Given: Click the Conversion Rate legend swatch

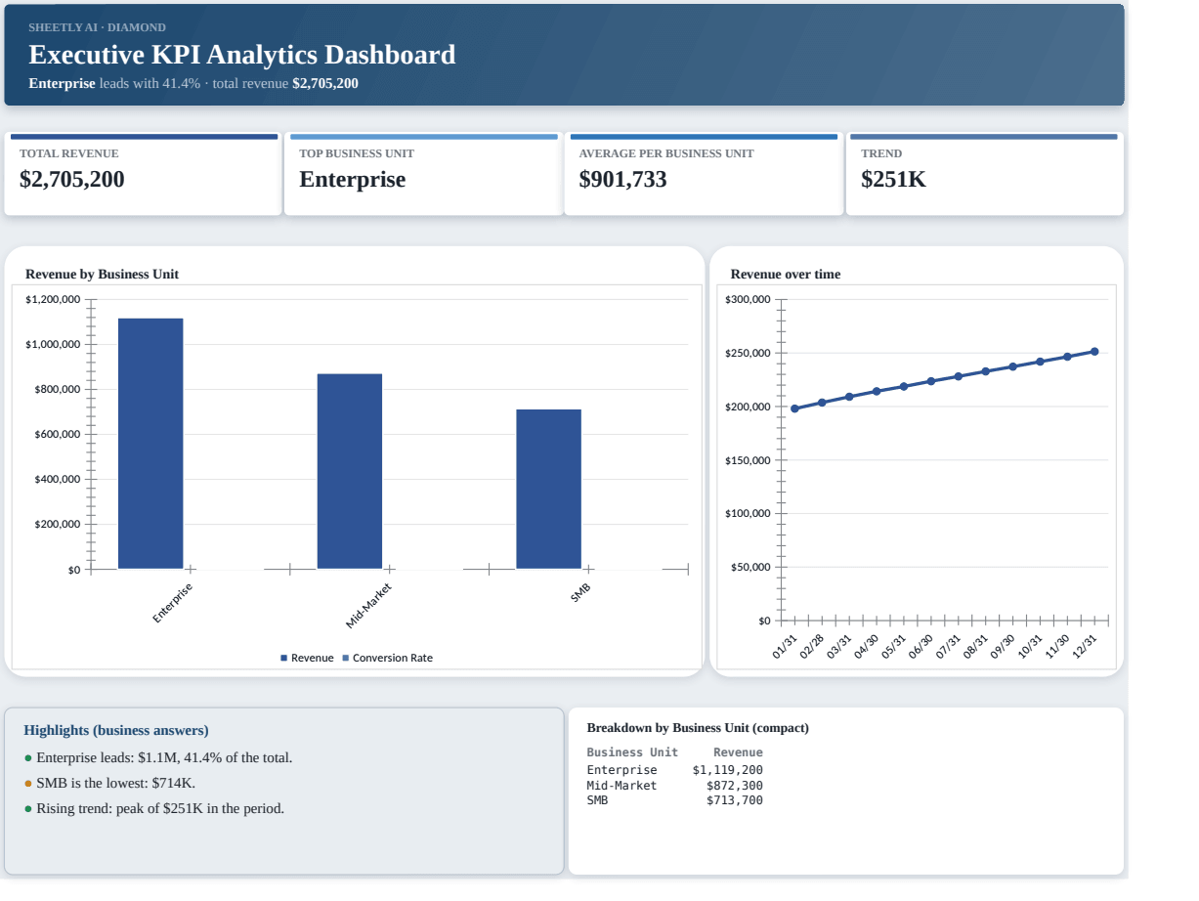Looking at the screenshot, I should coord(346,658).
